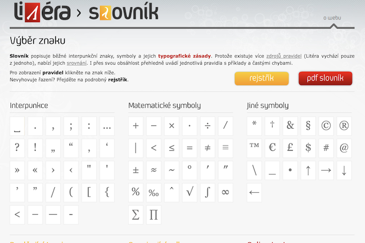Select the infinity symbol tile
Viewport: 365px width, 243px height.
225,192
